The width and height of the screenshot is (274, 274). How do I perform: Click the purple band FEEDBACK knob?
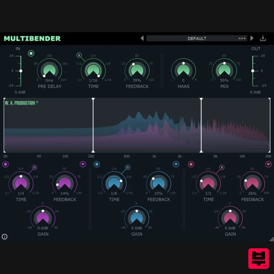pos(65,183)
